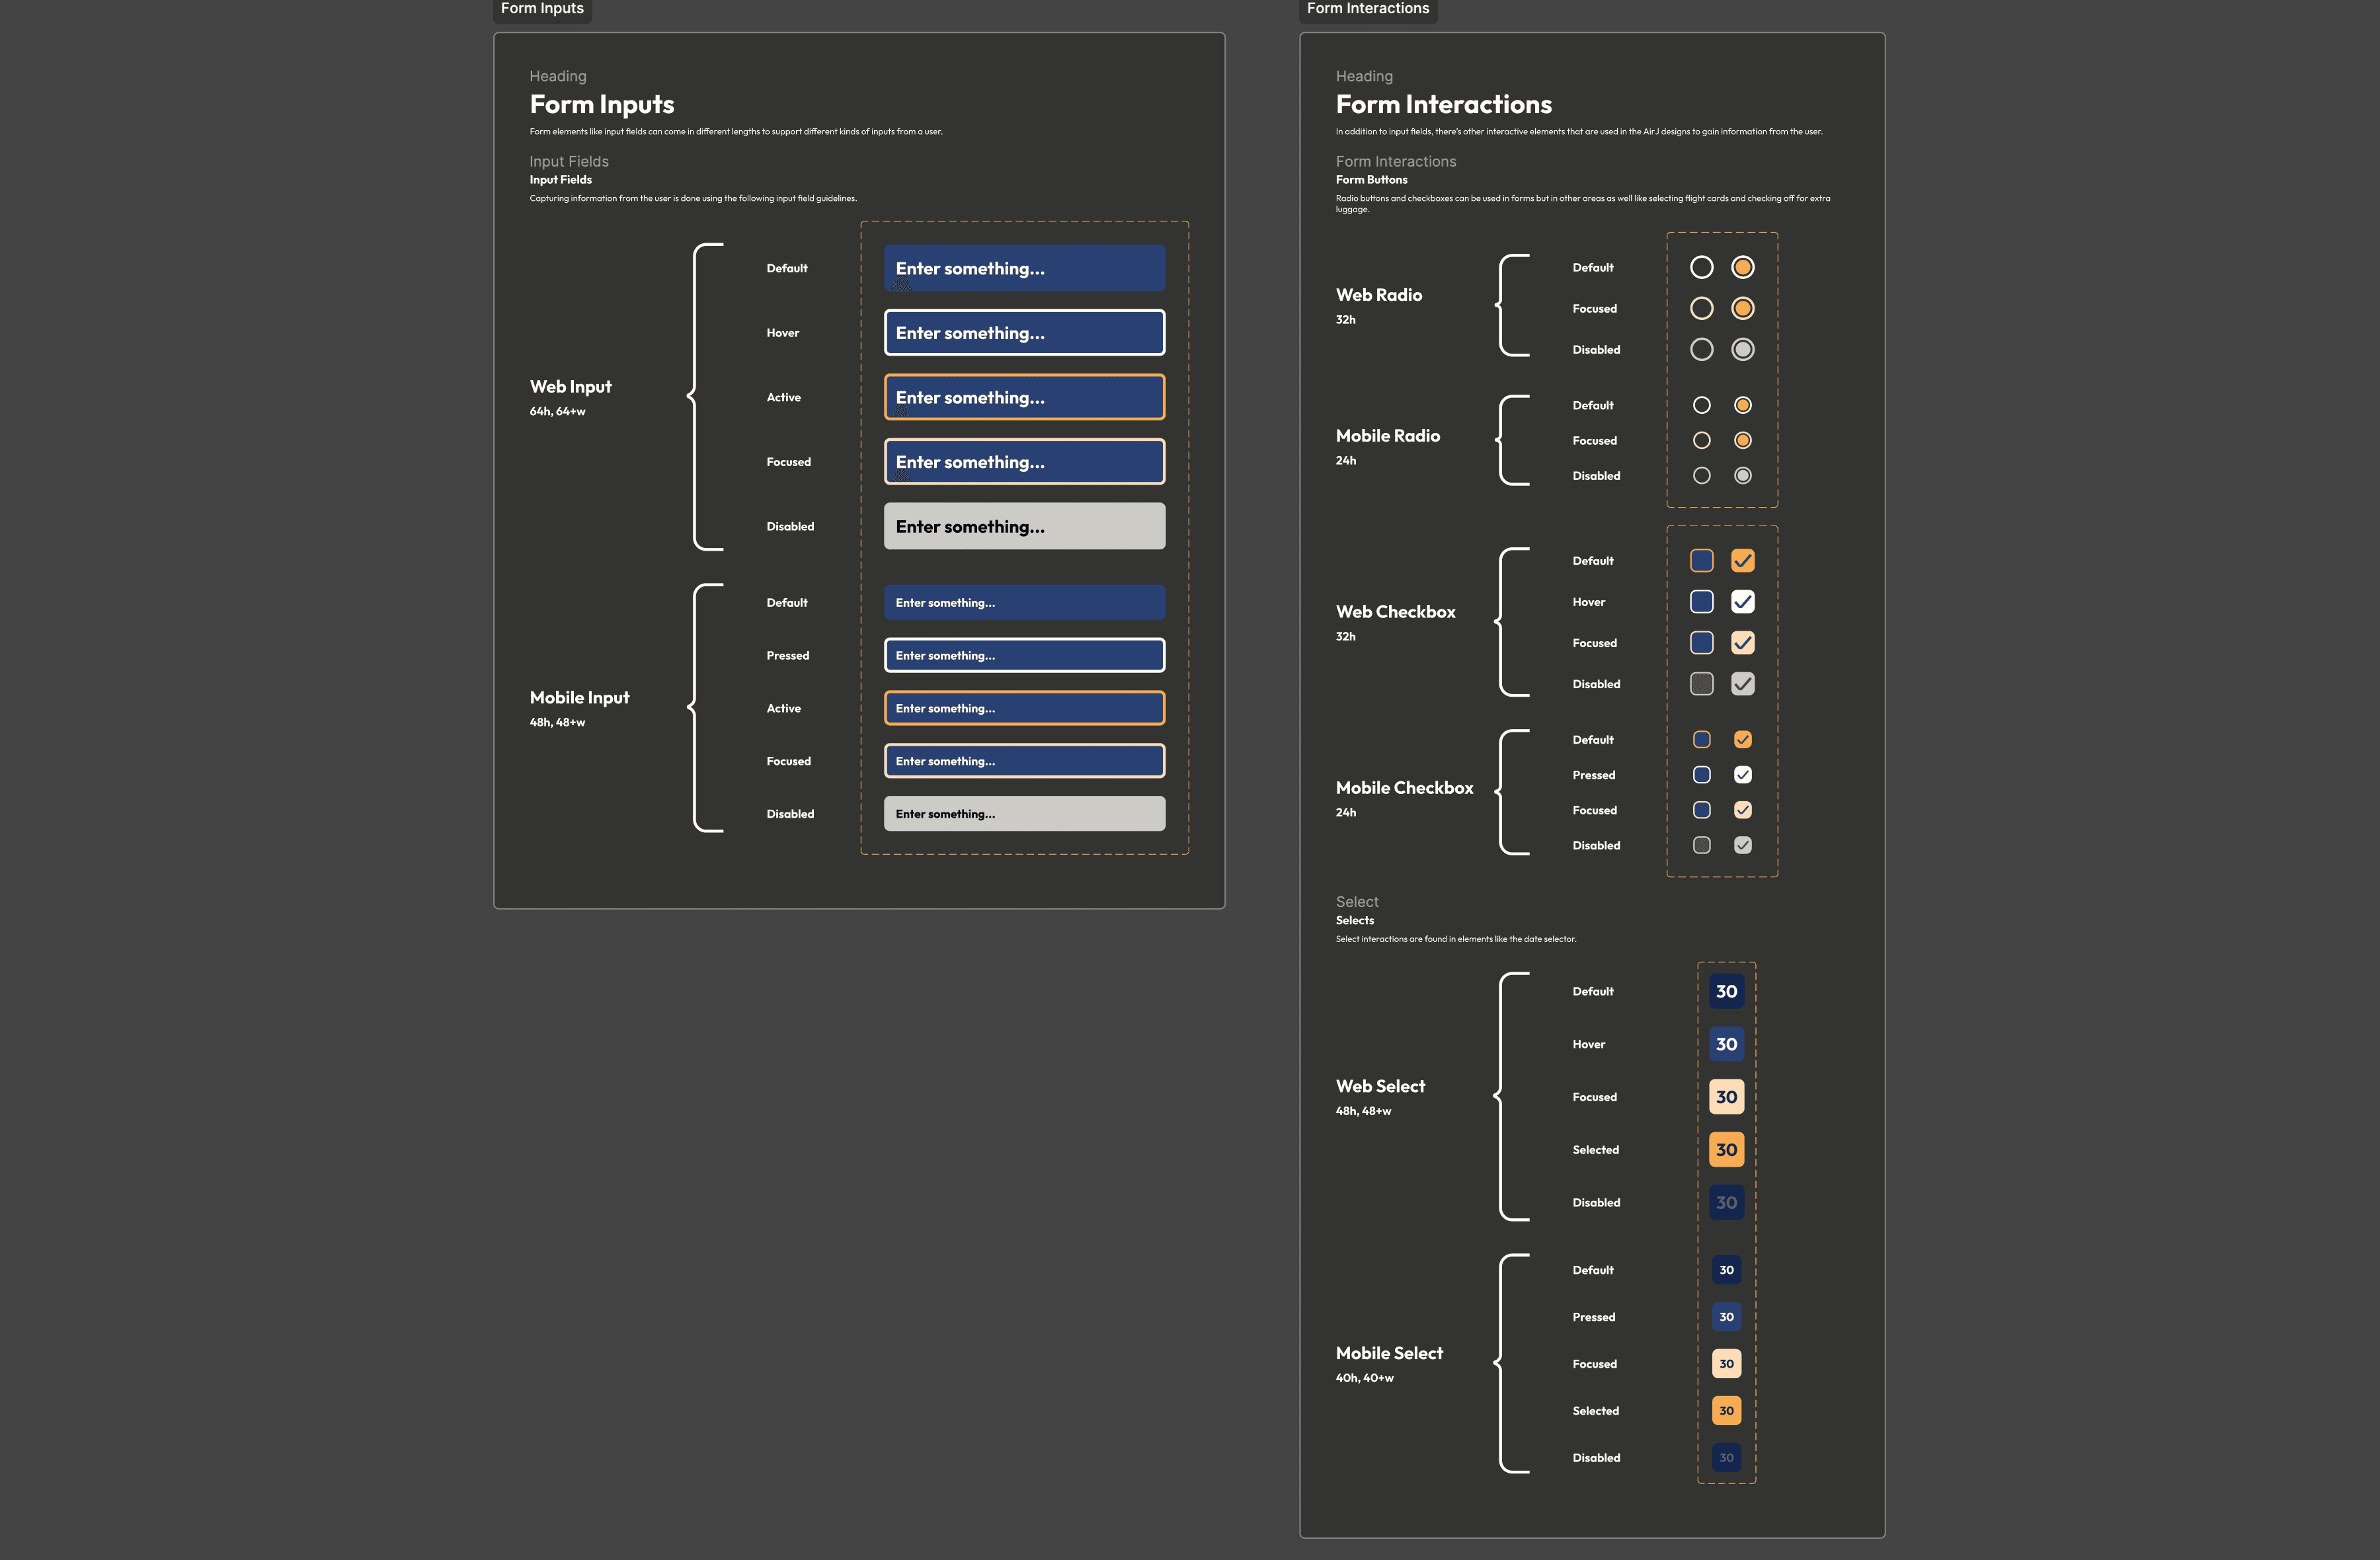Select the "Selects" subheading text
This screenshot has width=2380, height=1560.
(x=1354, y=920)
